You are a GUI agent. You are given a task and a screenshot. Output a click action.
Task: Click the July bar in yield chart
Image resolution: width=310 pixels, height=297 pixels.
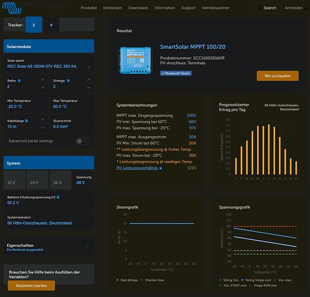269,150
